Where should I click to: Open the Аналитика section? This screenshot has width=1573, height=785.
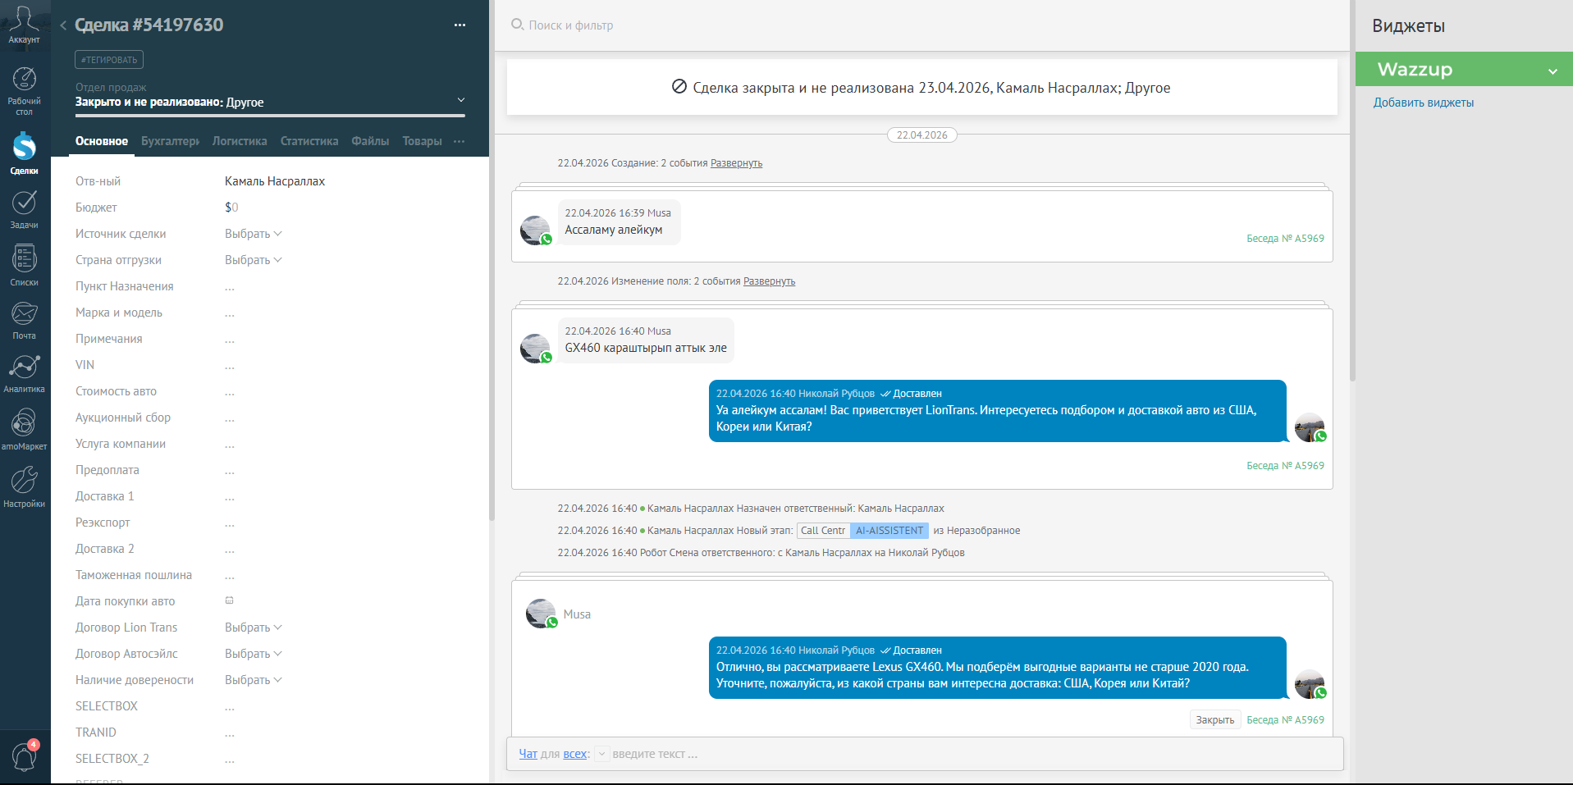[x=24, y=373]
